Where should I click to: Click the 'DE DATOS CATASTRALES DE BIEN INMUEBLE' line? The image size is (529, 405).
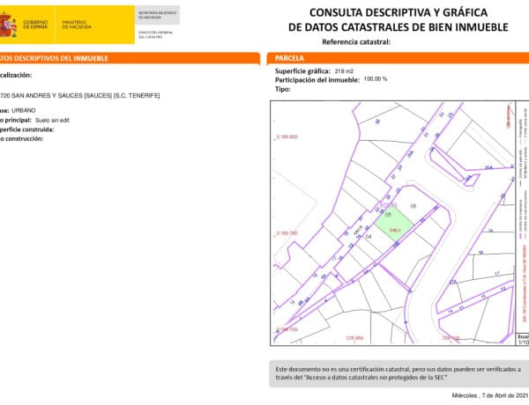399,27
